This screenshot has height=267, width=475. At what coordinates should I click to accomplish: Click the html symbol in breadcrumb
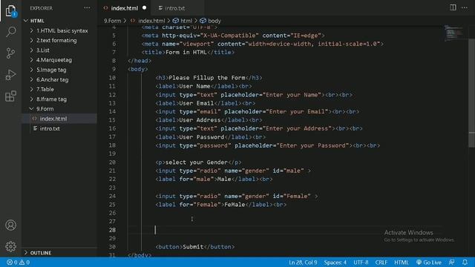(x=183, y=21)
